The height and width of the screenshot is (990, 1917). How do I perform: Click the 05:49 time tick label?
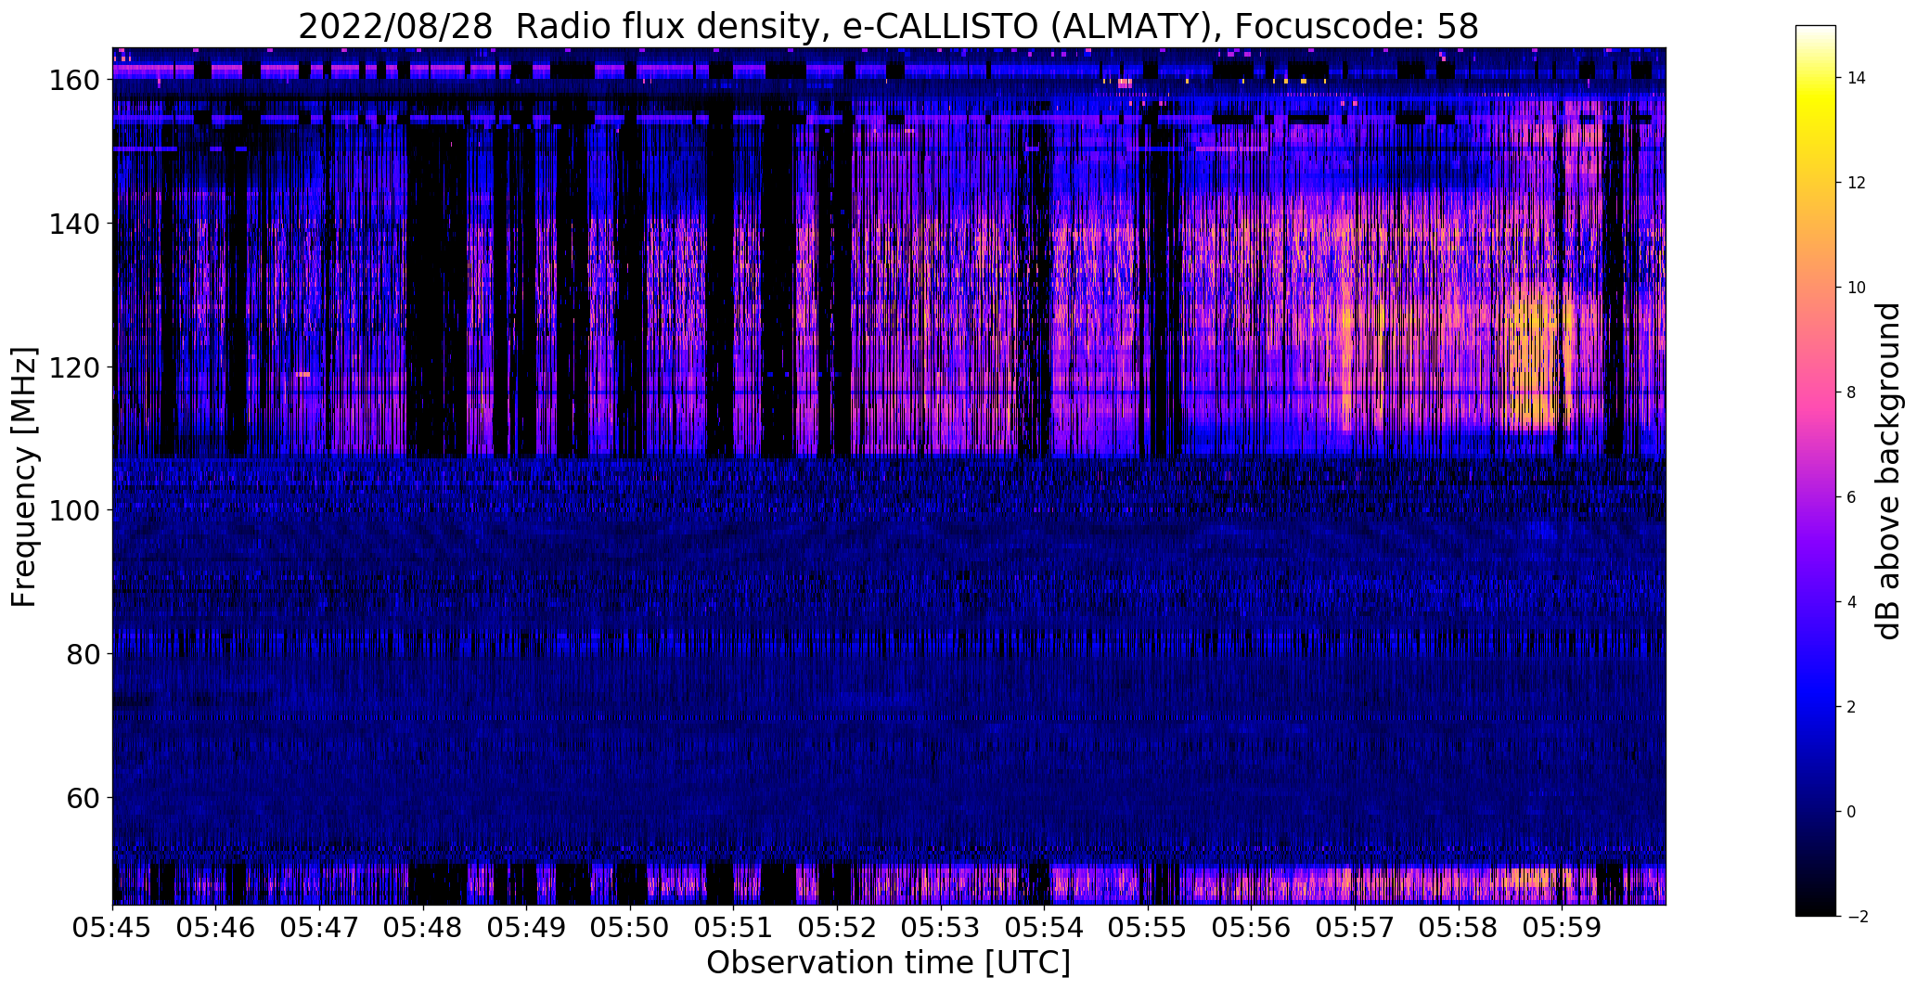(x=526, y=927)
